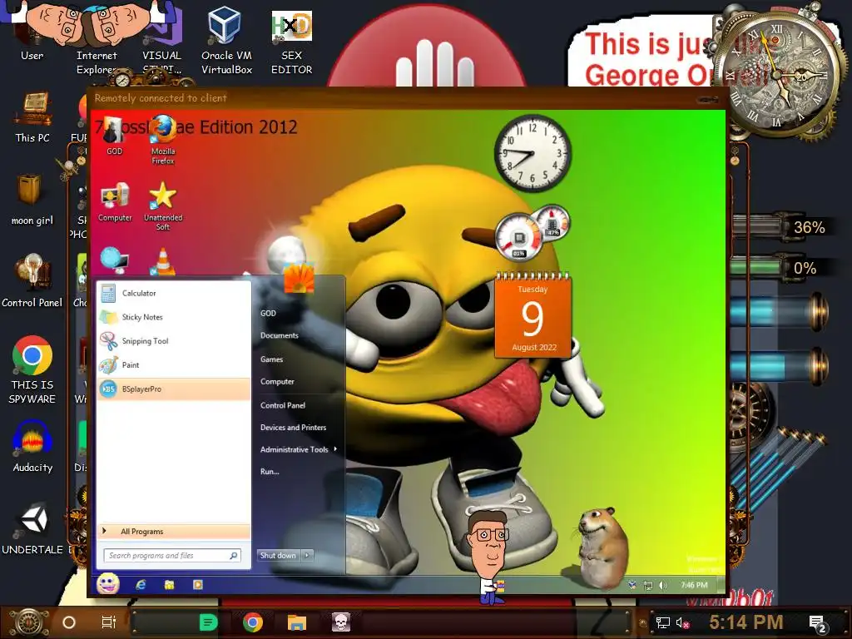Open Cortana circle on host taskbar

tap(69, 622)
